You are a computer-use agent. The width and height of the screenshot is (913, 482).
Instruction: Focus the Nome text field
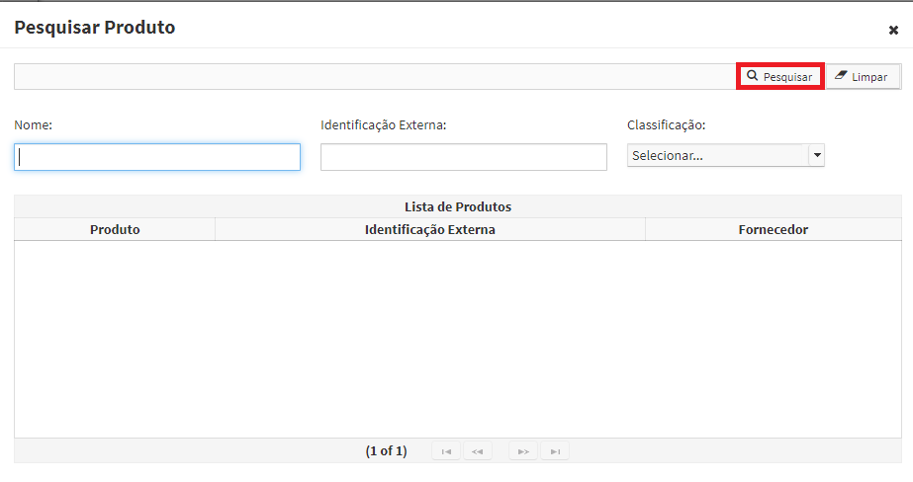[157, 157]
